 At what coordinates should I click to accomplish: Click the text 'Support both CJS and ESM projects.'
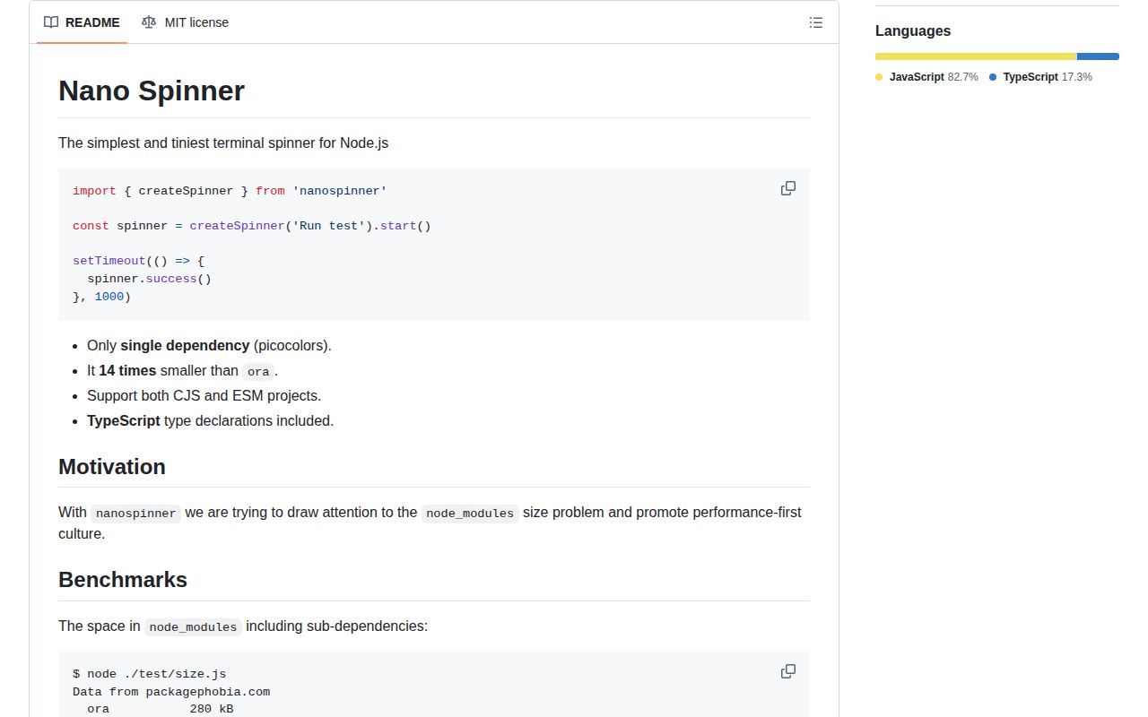click(204, 395)
